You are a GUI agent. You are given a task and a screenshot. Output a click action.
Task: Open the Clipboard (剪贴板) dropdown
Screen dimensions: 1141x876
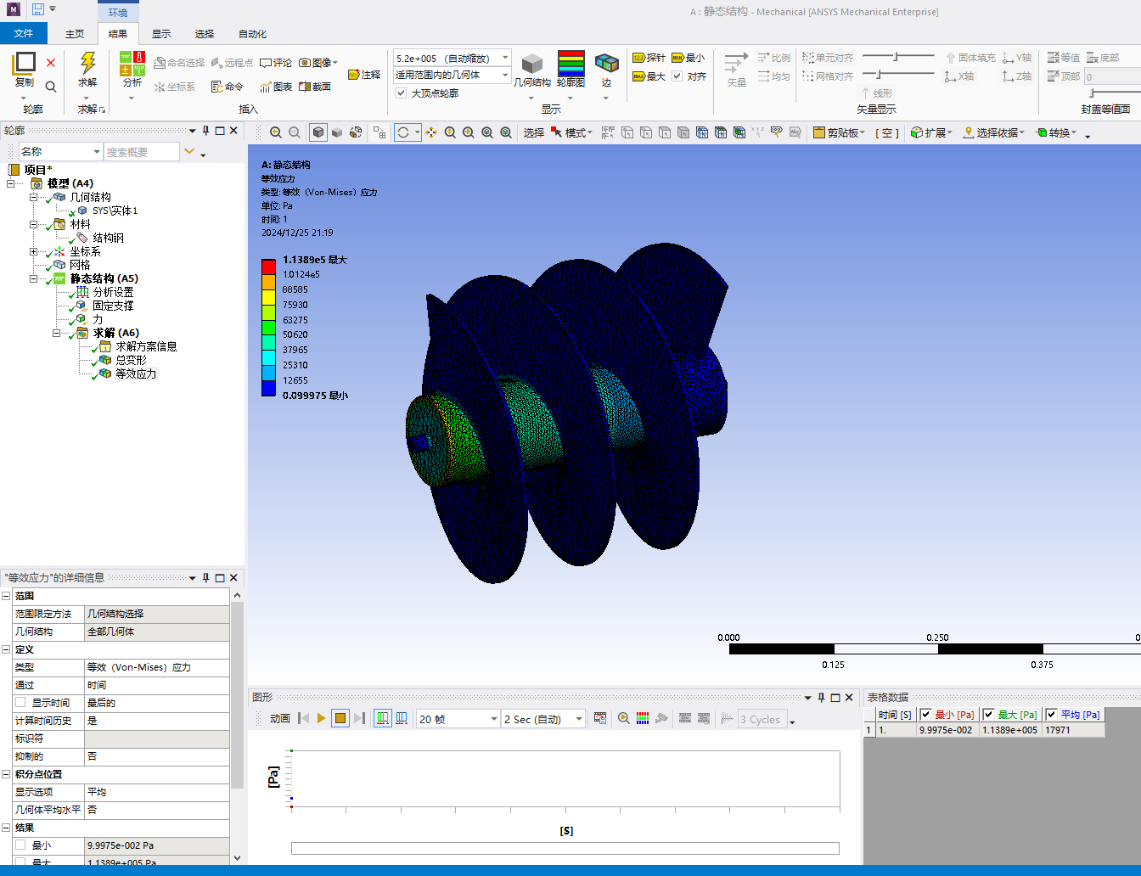[x=840, y=132]
